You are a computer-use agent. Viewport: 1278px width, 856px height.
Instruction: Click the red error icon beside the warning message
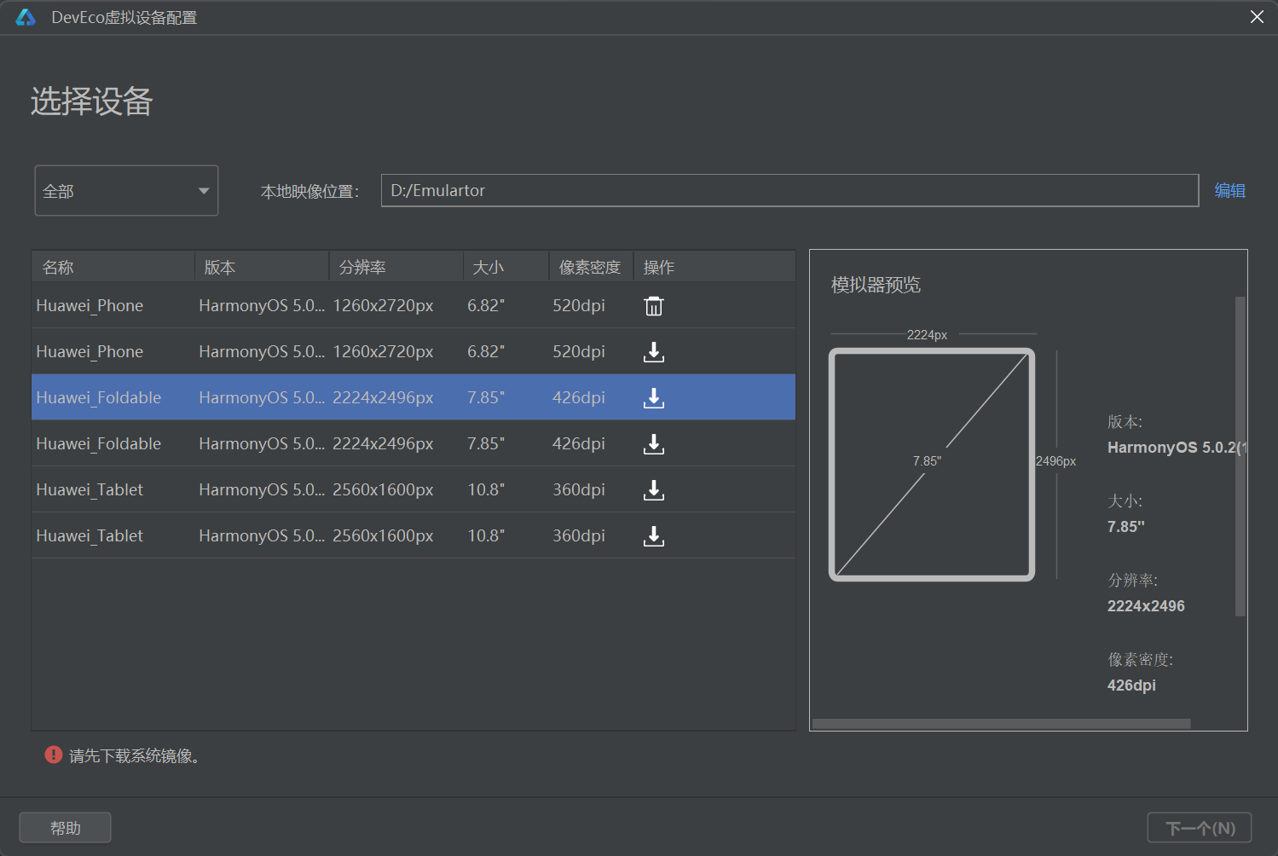click(x=54, y=755)
